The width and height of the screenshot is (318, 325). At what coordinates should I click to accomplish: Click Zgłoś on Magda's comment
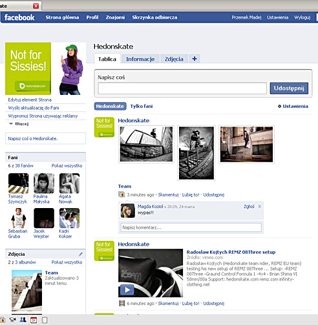pos(249,206)
